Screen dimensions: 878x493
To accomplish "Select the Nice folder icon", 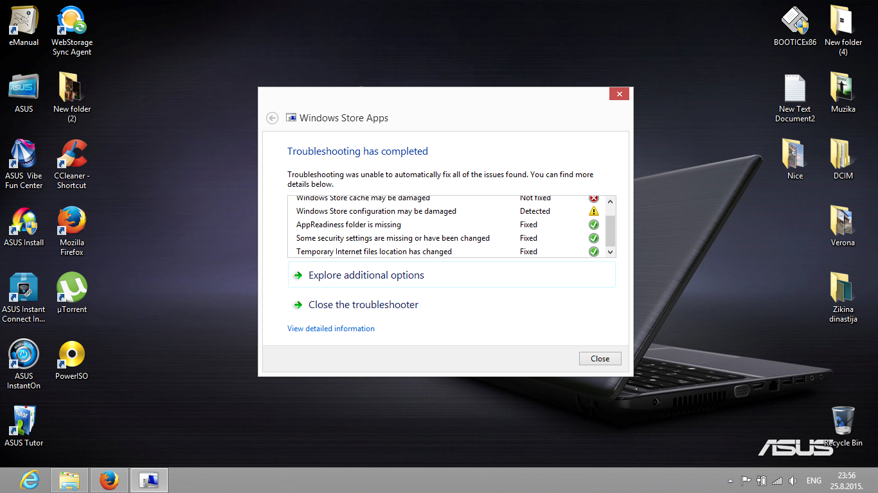I will tap(795, 160).
